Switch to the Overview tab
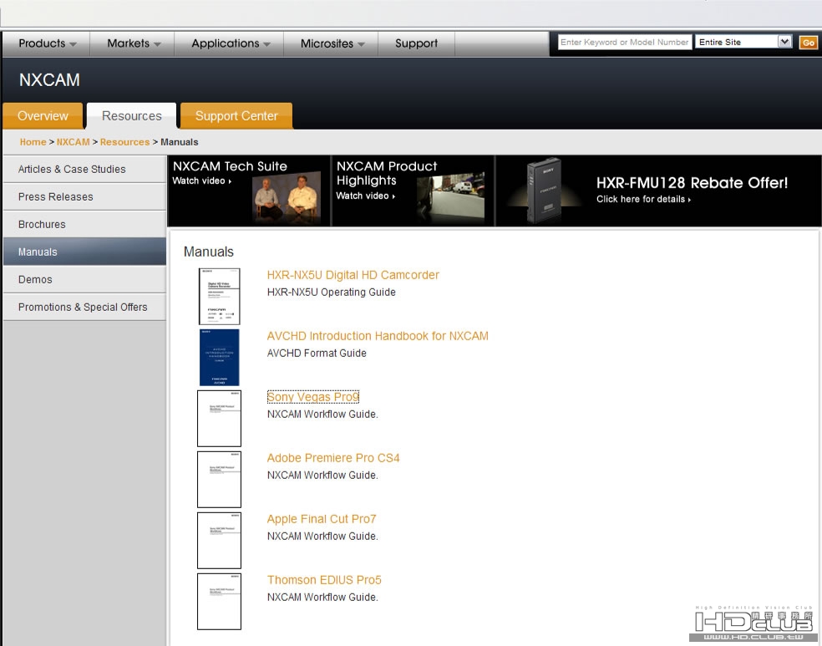Screen dimensions: 822x646 [43, 116]
